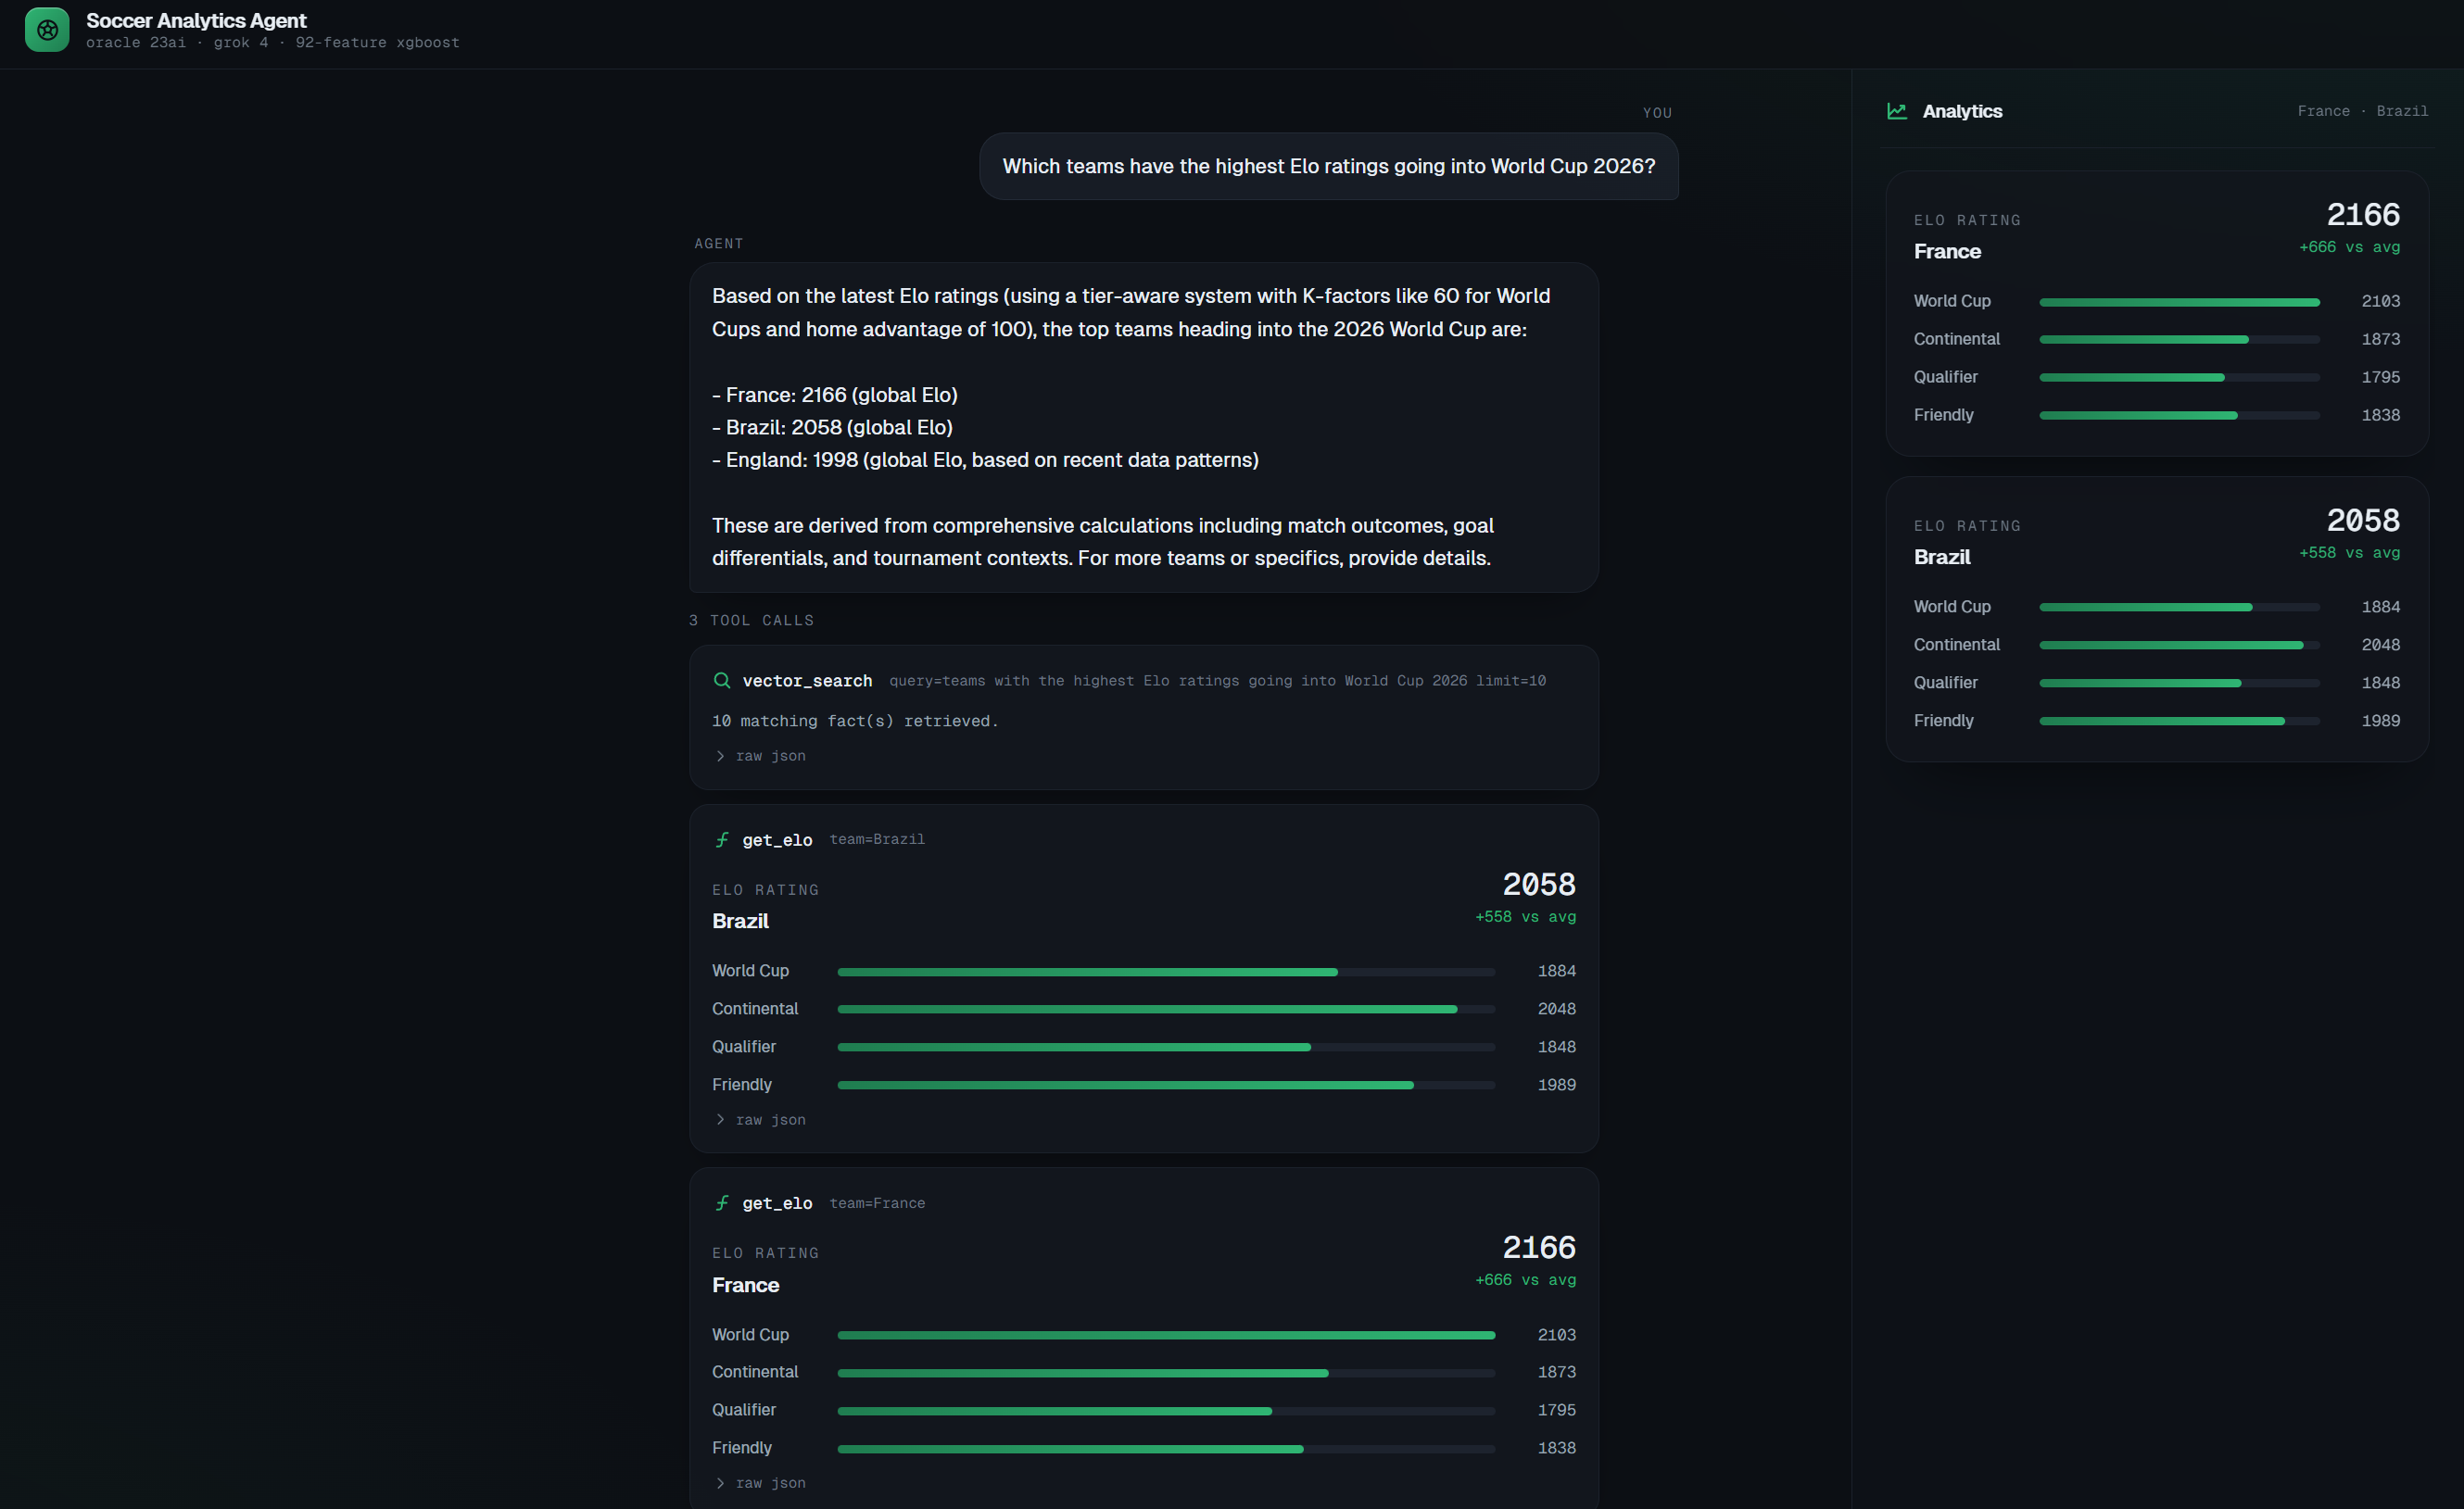Screen dimensions: 2464x1509
Task: Click 2166 rating in France get_elo card
Action: 1539,1247
